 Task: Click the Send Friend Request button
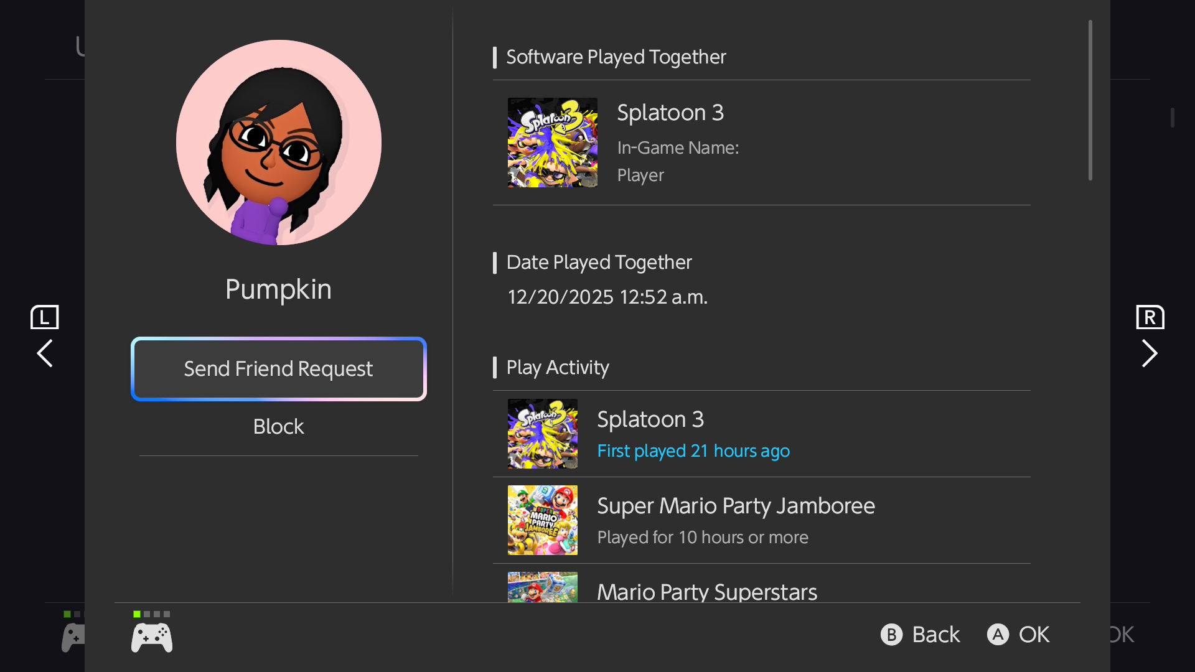pos(278,369)
